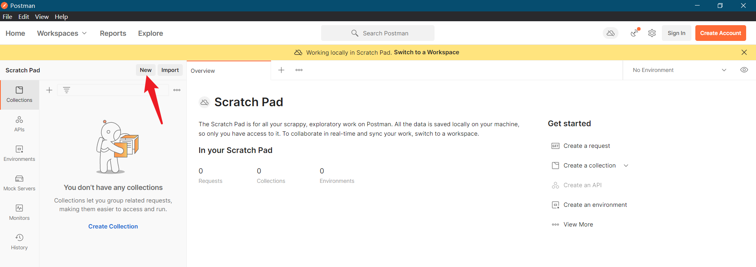Click the 'Get started' heading

pyautogui.click(x=569, y=123)
